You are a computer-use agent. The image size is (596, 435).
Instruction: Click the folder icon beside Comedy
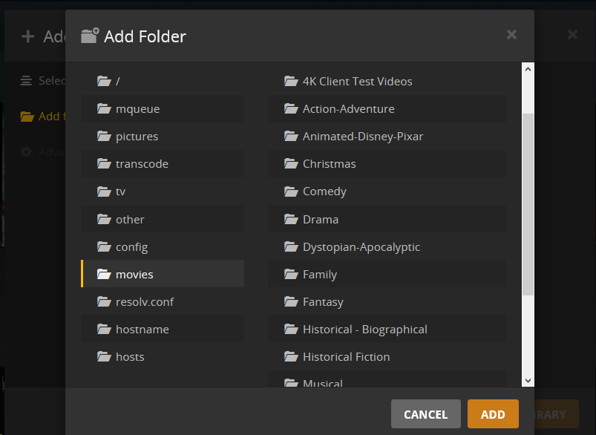(x=291, y=192)
